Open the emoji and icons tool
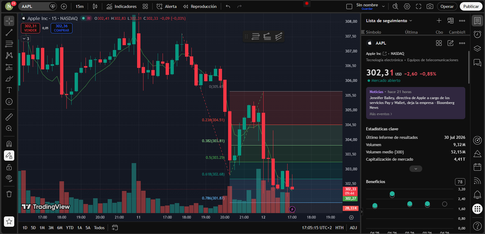The width and height of the screenshot is (485, 234). point(9,102)
